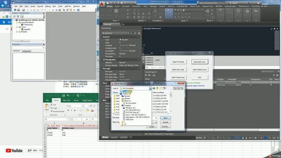Click the Export To Excel button
The width and height of the screenshot is (281, 158).
click(x=178, y=62)
